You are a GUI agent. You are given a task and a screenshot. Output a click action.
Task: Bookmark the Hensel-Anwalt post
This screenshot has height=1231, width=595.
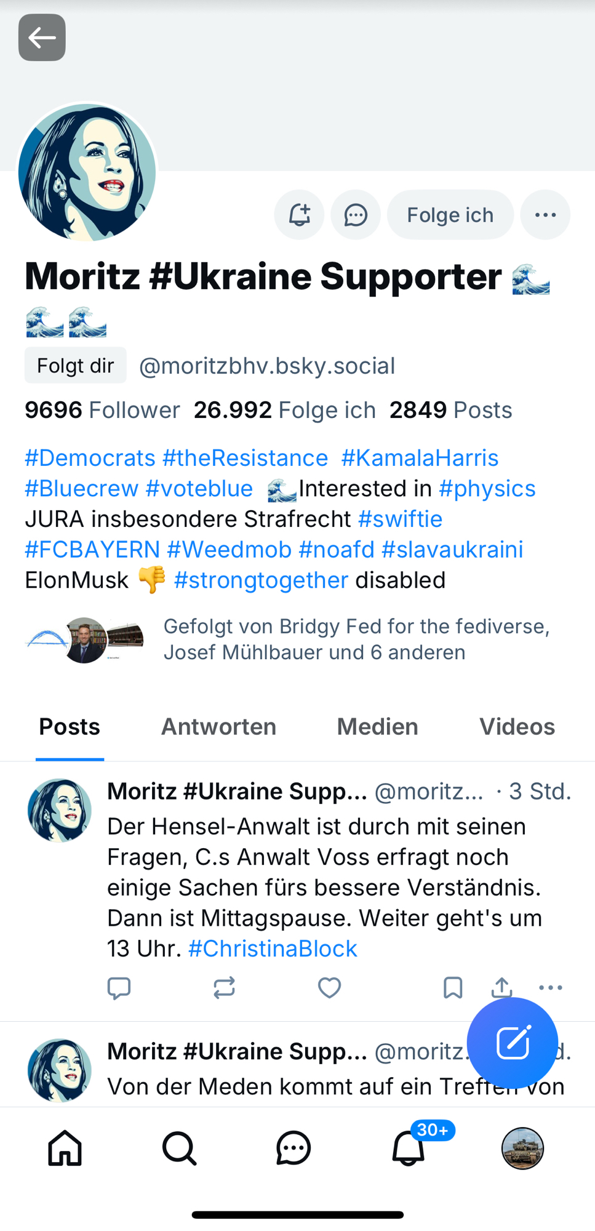coord(453,987)
